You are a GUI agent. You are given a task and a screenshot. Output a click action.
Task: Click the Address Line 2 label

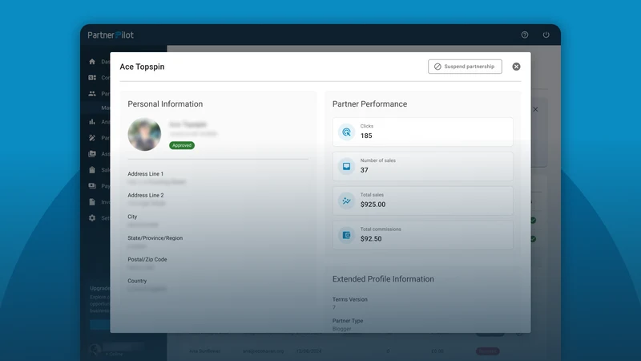tap(146, 195)
